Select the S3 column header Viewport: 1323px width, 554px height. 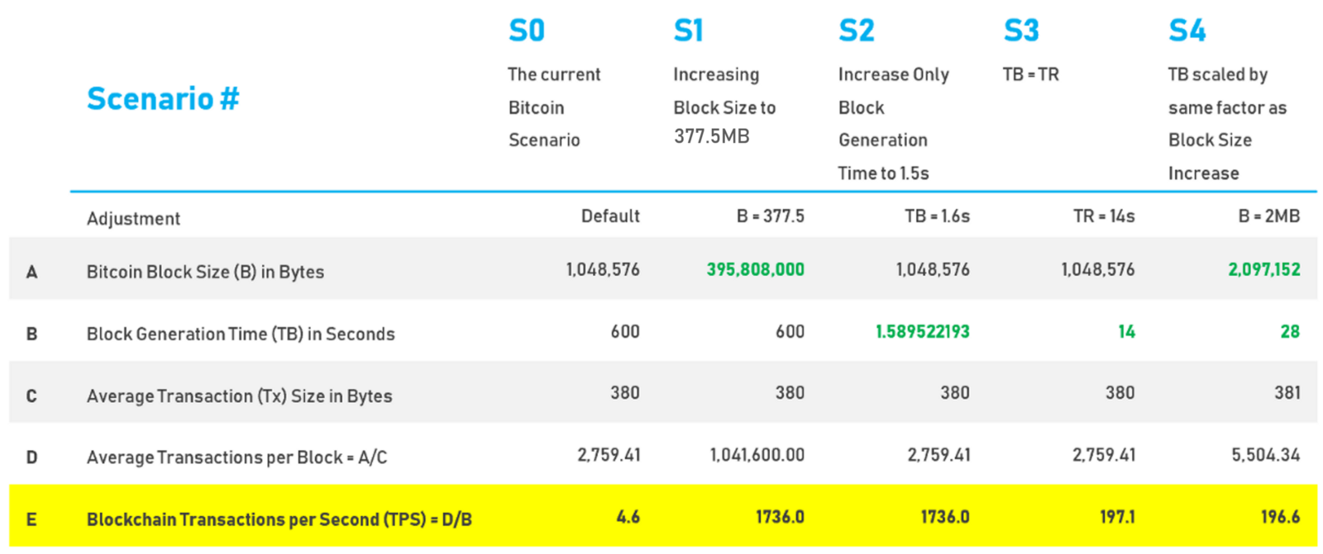pos(1021,31)
